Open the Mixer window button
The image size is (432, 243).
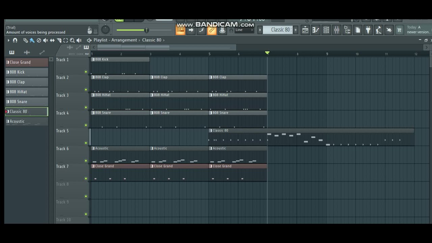pyautogui.click(x=336, y=30)
